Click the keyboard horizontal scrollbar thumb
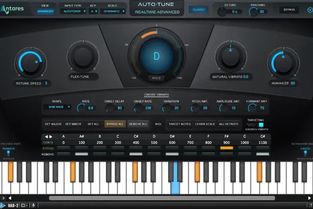The image size is (313, 209). [162, 198]
